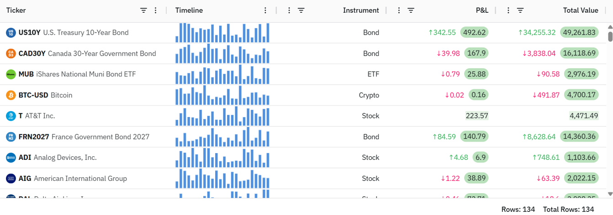
Task: Click the 38.89 P&L value
Action: pyautogui.click(x=476, y=179)
